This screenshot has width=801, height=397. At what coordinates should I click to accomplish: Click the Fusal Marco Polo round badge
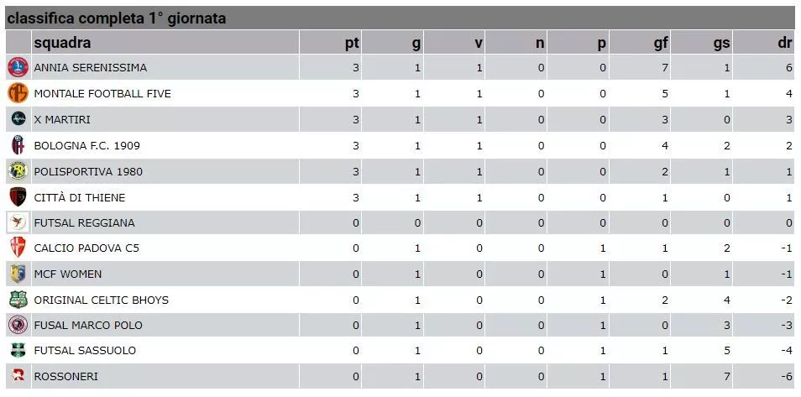(x=18, y=325)
